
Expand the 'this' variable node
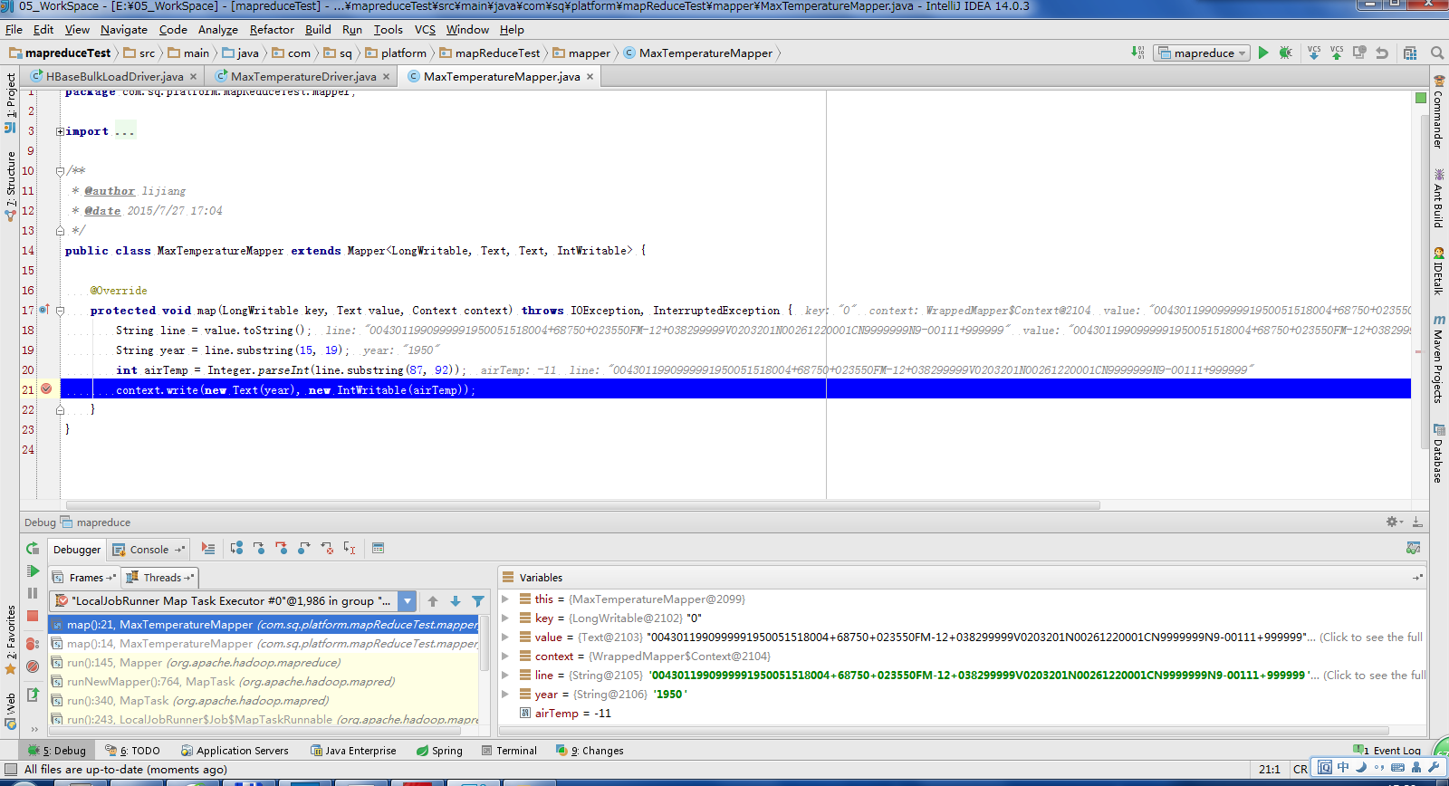pos(506,599)
